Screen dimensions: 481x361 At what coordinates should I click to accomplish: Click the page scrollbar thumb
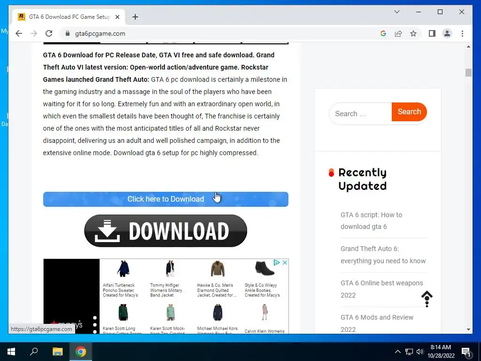coord(468,73)
